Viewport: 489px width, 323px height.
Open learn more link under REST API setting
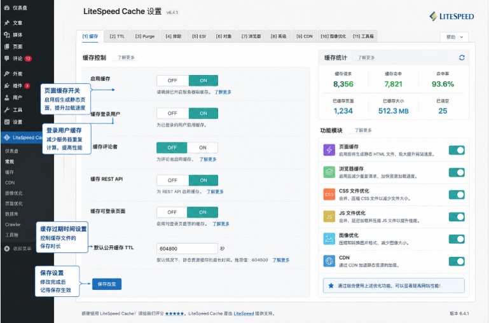pyautogui.click(x=215, y=191)
